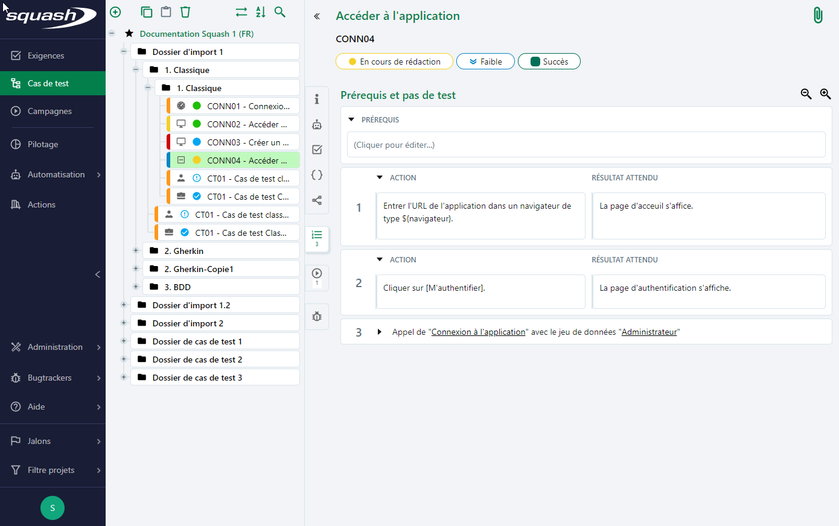This screenshot has width=839, height=526.
Task: Open the 'En cours de rédaction' status selector
Action: (x=394, y=61)
